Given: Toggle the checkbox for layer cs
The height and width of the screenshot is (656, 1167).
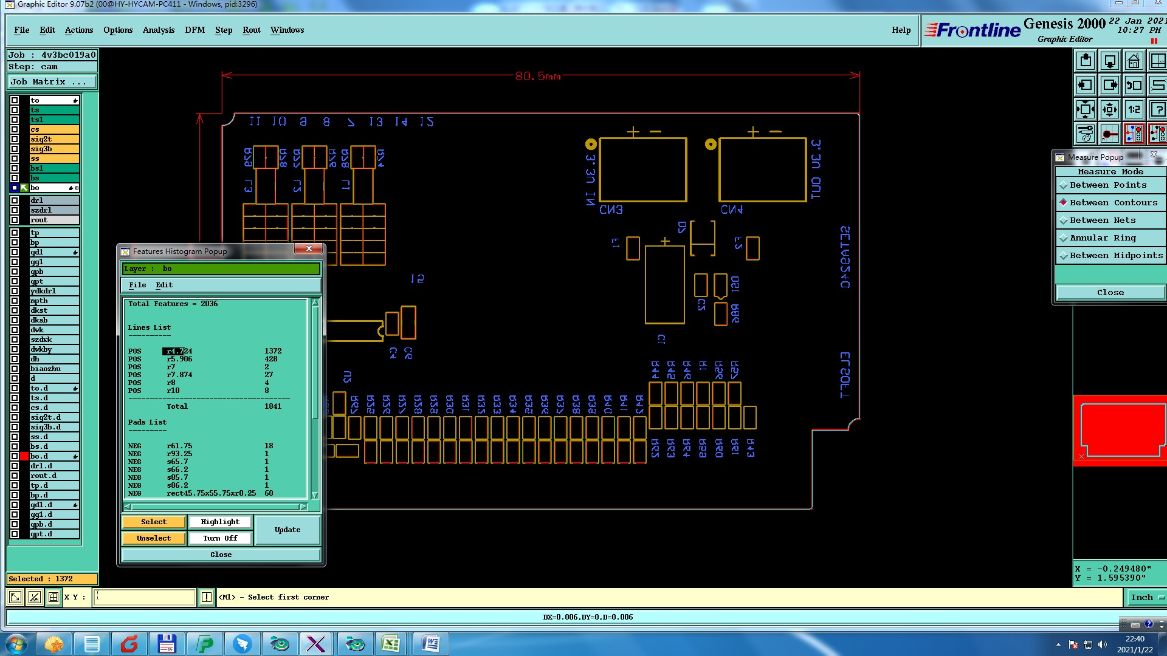Looking at the screenshot, I should tap(15, 129).
